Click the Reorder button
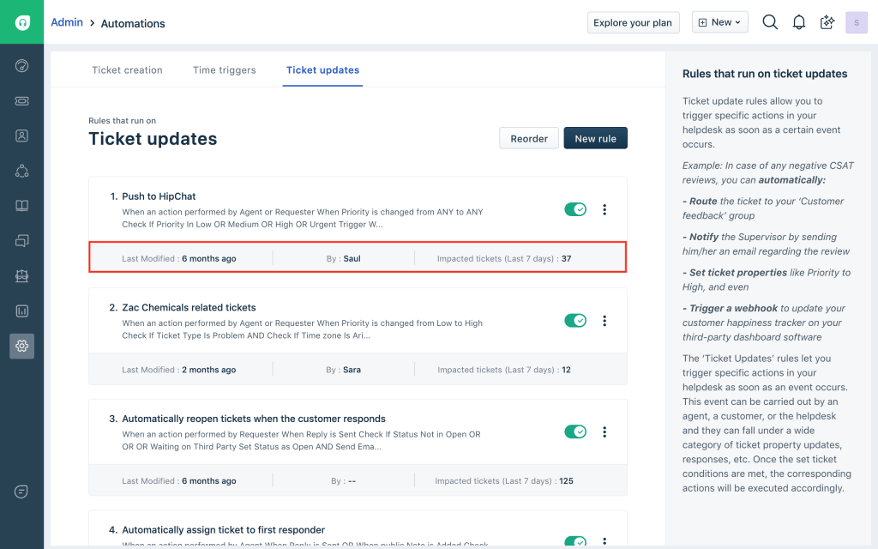This screenshot has width=878, height=549. [x=529, y=138]
